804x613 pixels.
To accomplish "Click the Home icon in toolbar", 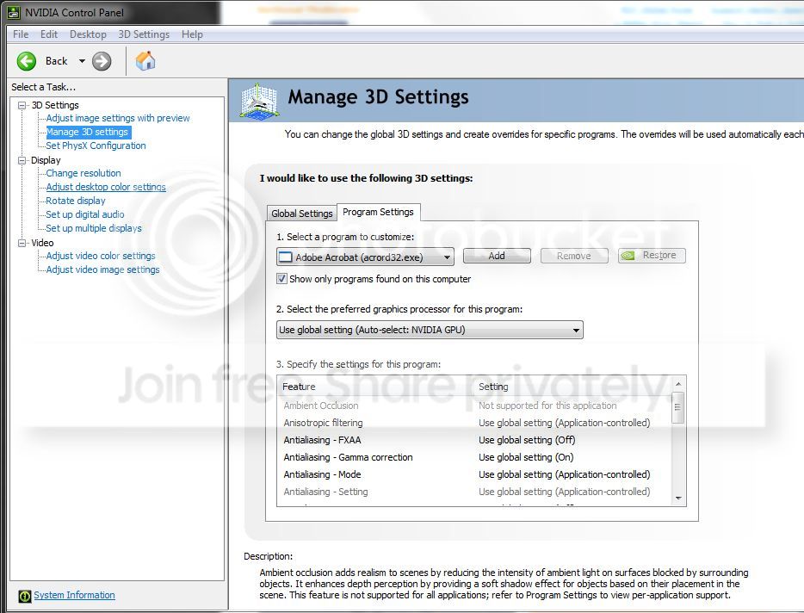I will (x=145, y=61).
